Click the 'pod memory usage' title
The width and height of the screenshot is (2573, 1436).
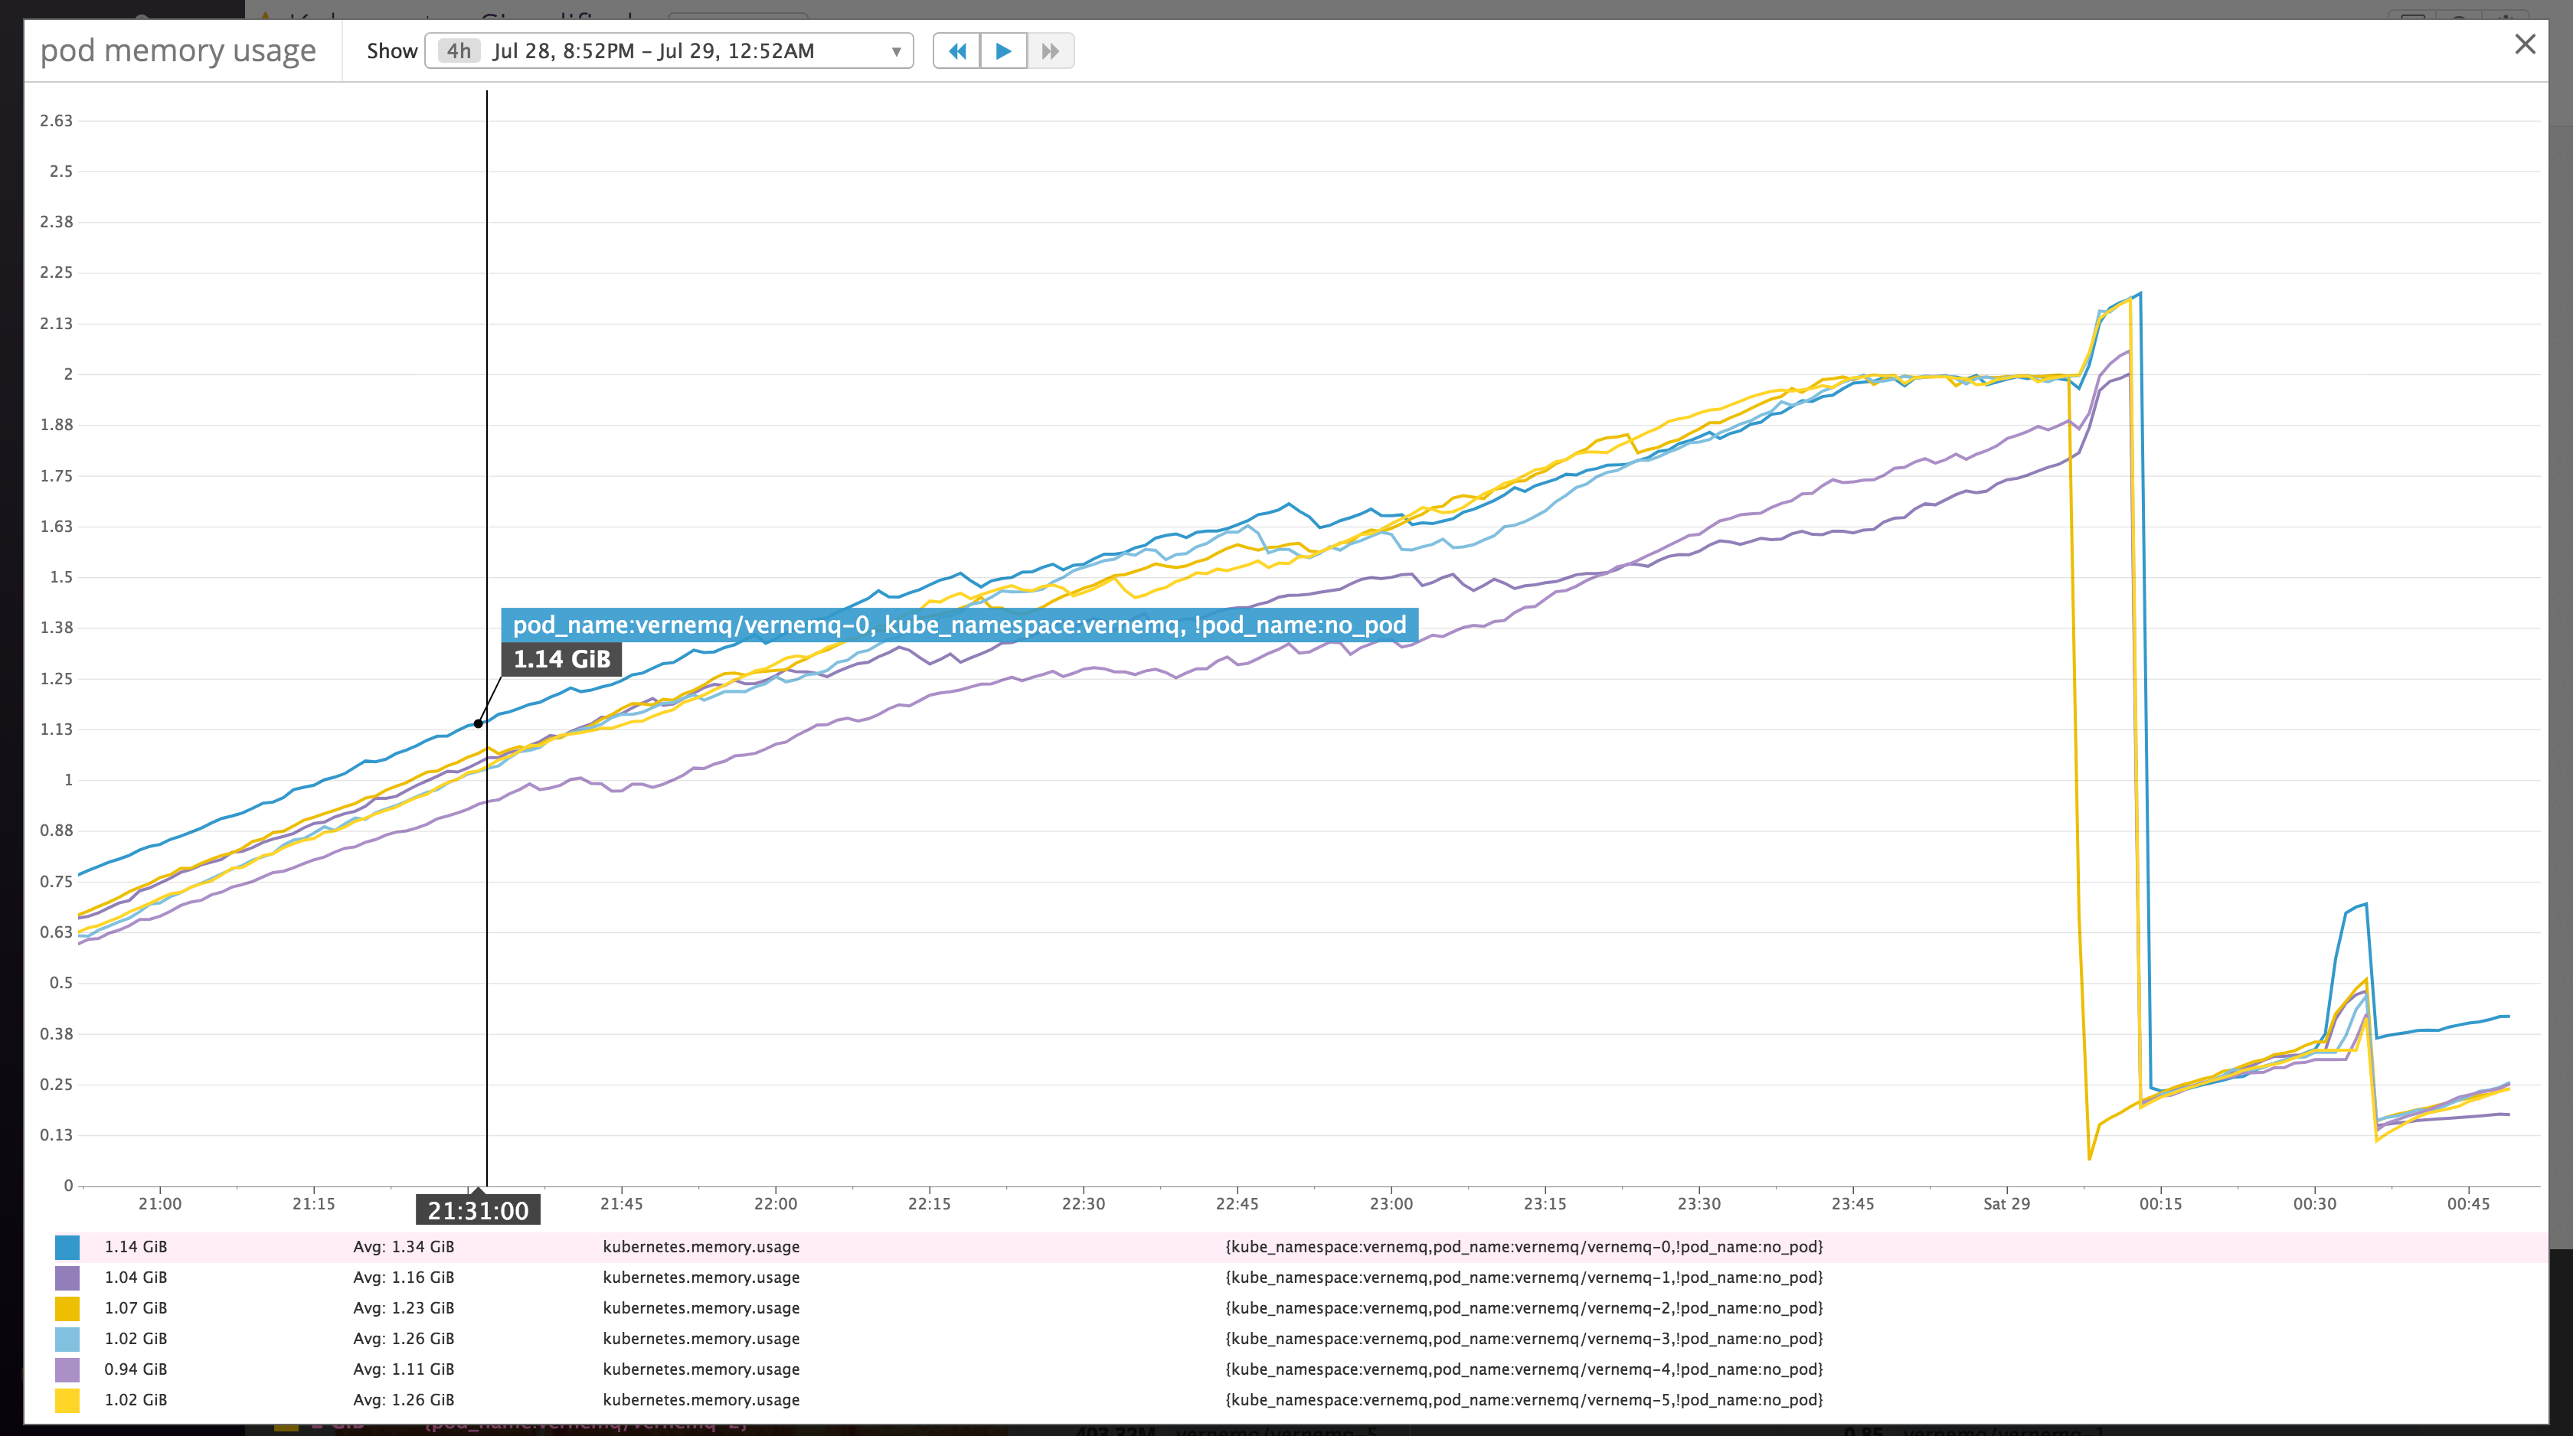(x=178, y=50)
